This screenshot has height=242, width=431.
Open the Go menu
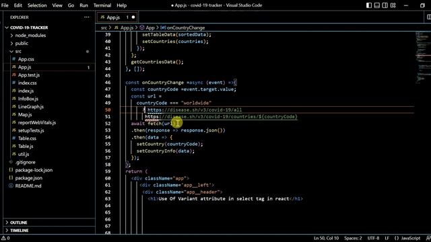(x=71, y=5)
